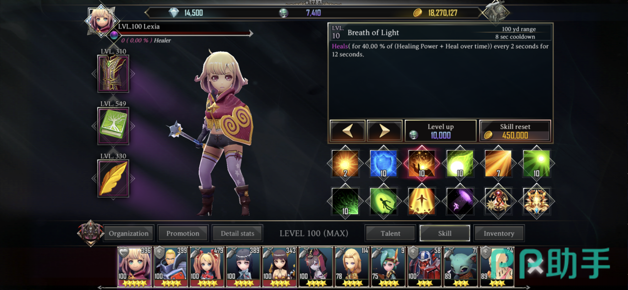Click Skill reset for 450,000 gold
628x290 pixels.
point(515,131)
